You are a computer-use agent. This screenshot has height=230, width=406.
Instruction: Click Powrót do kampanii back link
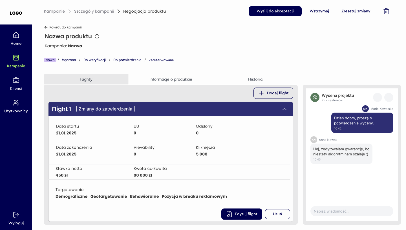(x=63, y=27)
